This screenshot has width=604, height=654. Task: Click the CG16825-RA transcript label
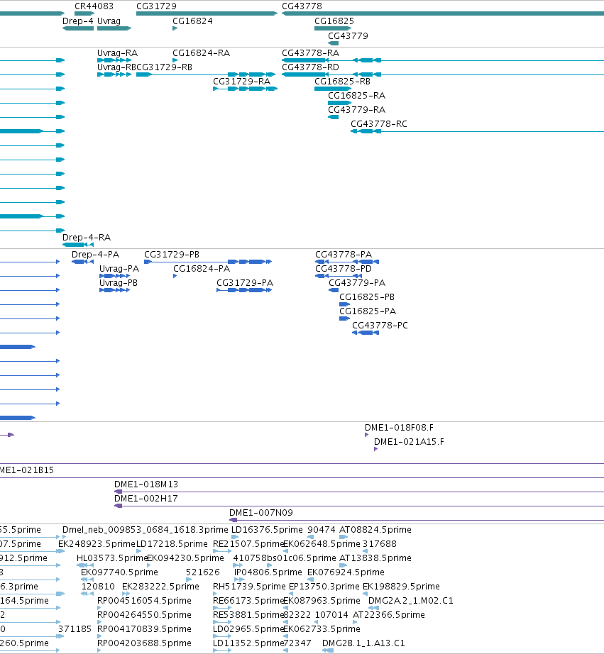tap(357, 96)
